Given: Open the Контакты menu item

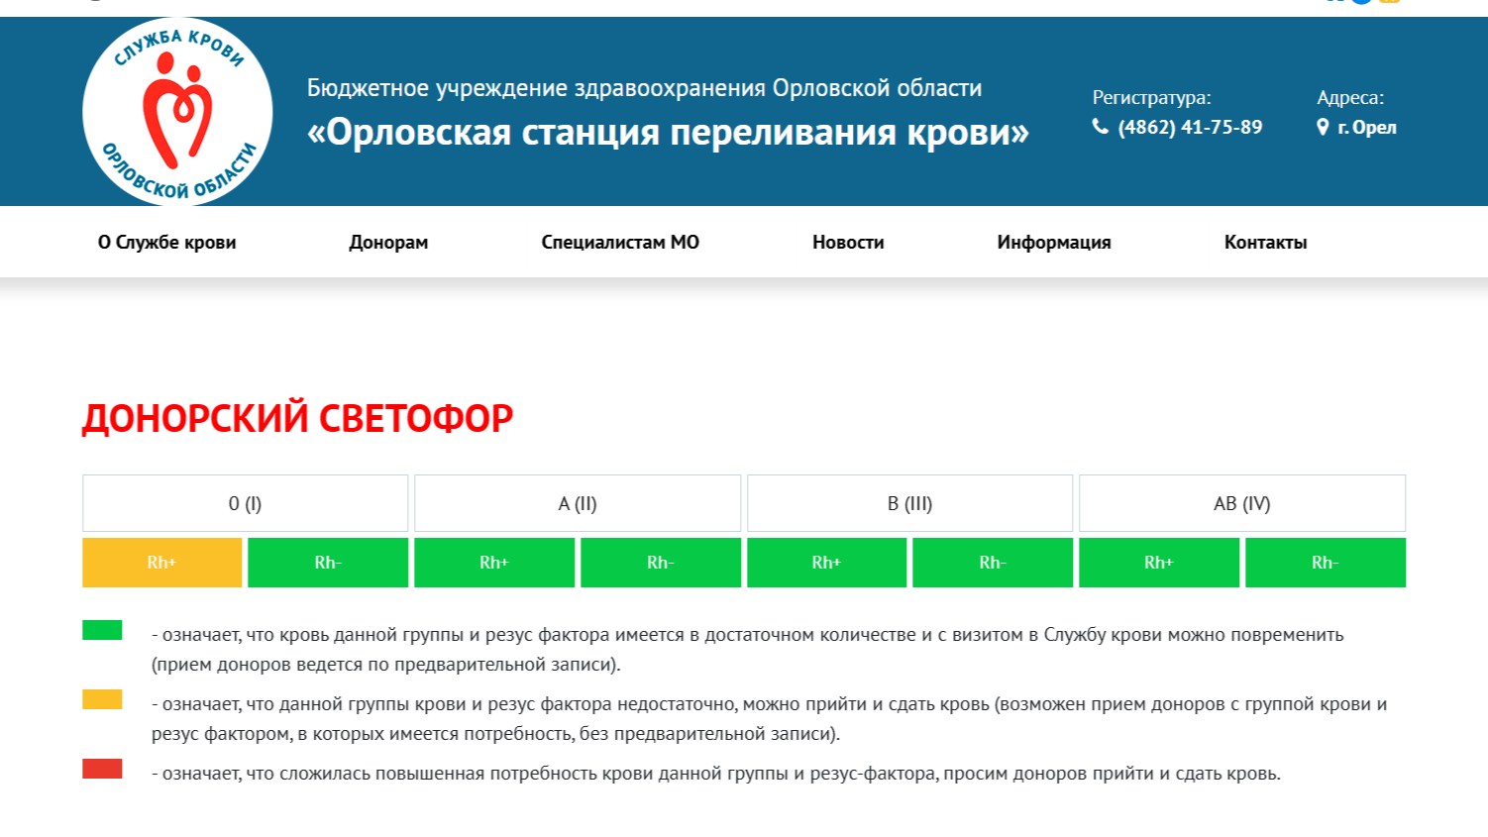Looking at the screenshot, I should [1265, 242].
